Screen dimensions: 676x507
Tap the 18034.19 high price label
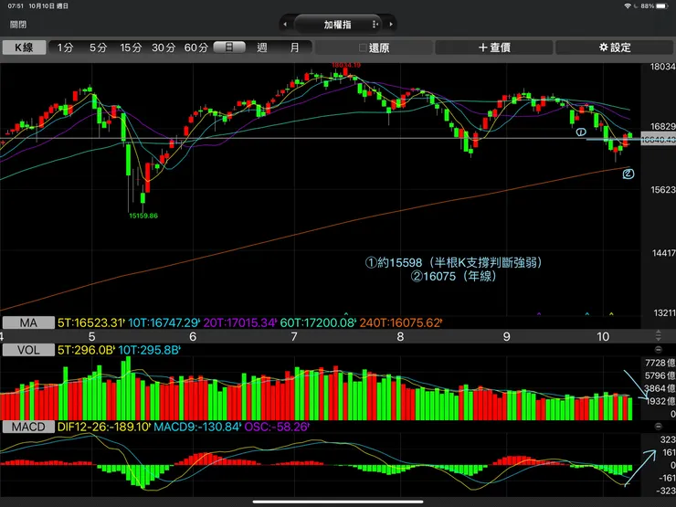tap(345, 65)
